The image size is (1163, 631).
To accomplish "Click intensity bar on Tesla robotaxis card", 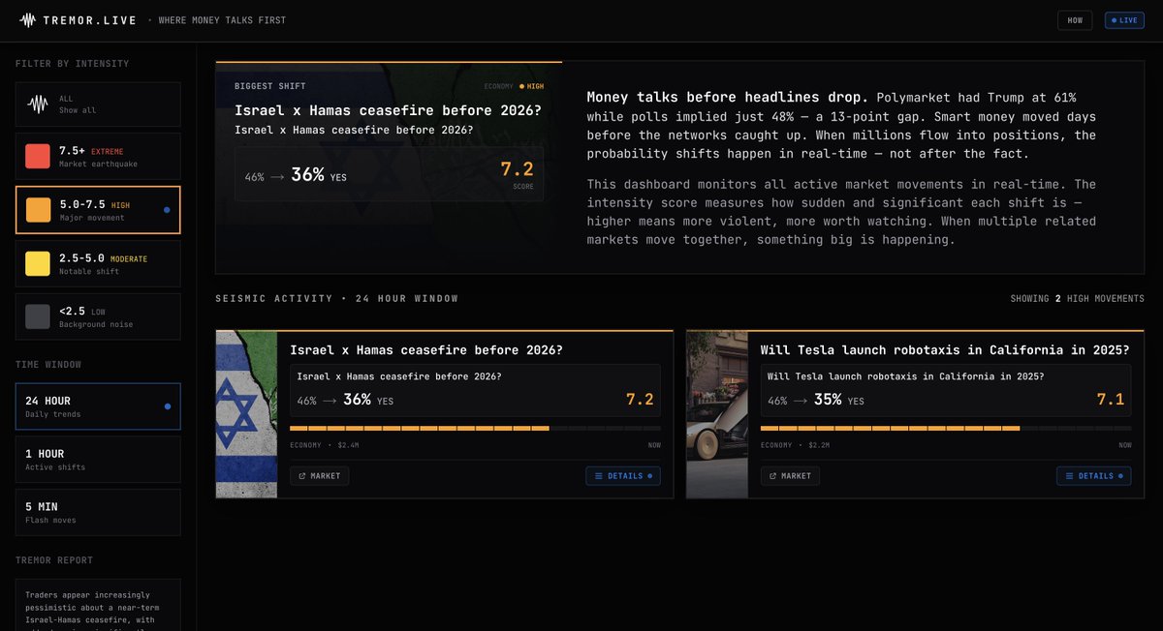I will (x=946, y=428).
